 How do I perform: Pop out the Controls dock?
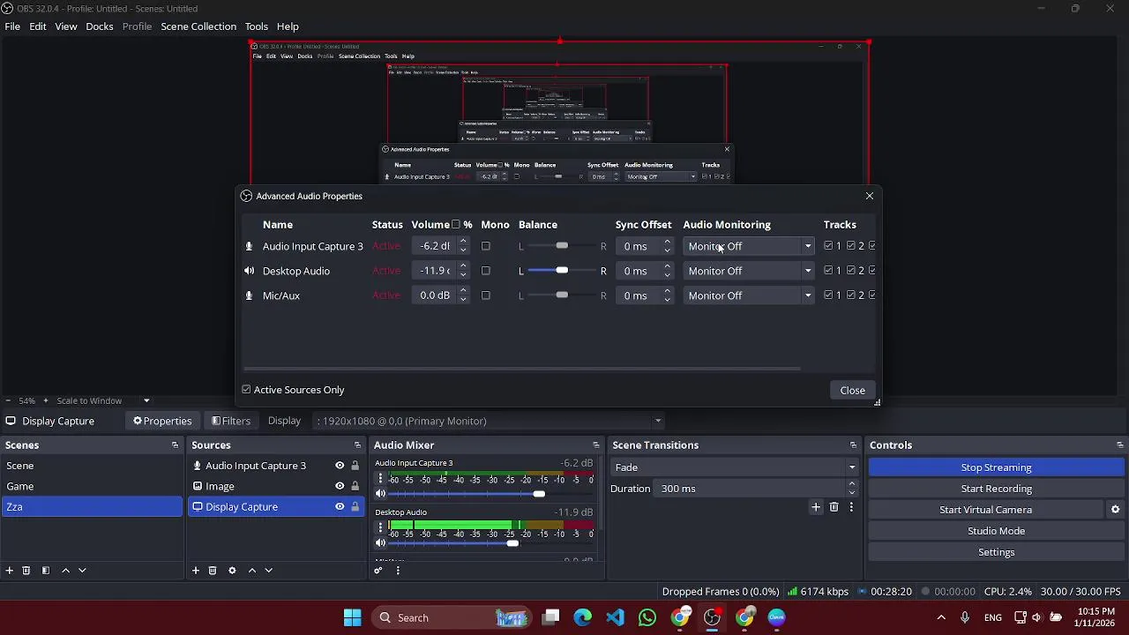pyautogui.click(x=1120, y=445)
